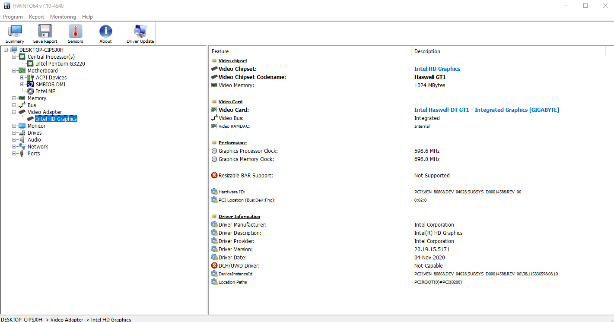This screenshot has height=322, width=614.
Task: Expand the Bus node
Action: [x=14, y=105]
